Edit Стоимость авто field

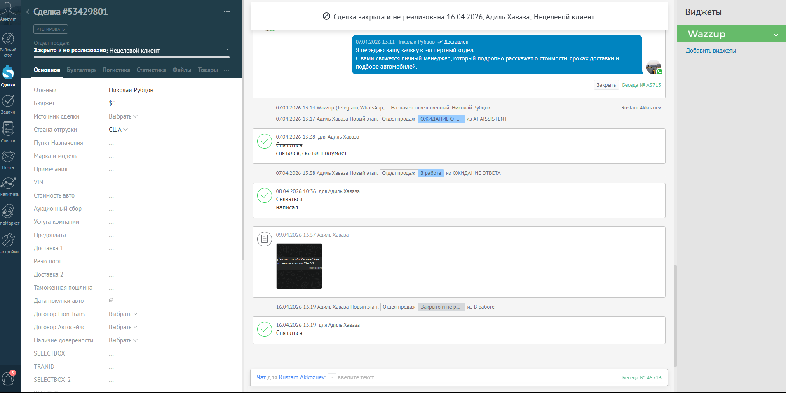pyautogui.click(x=111, y=196)
